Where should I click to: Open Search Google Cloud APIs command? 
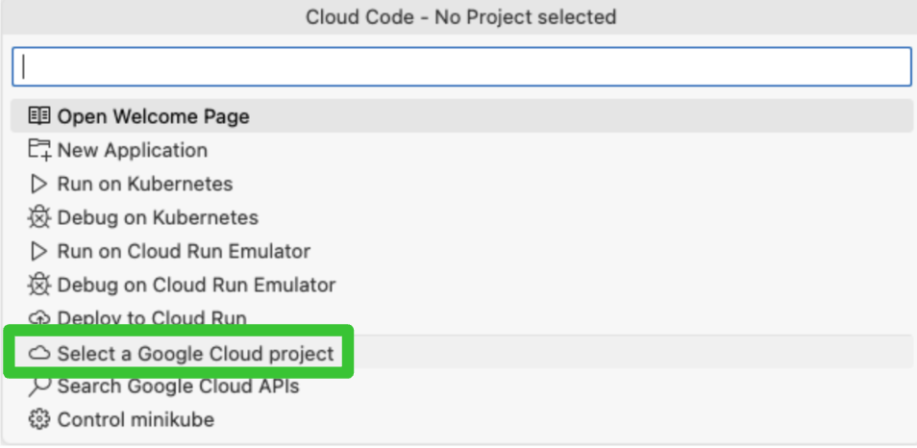tap(178, 386)
